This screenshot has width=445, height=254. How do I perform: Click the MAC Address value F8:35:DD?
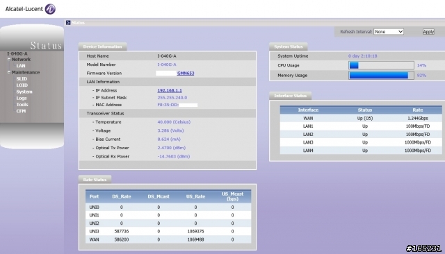point(168,105)
